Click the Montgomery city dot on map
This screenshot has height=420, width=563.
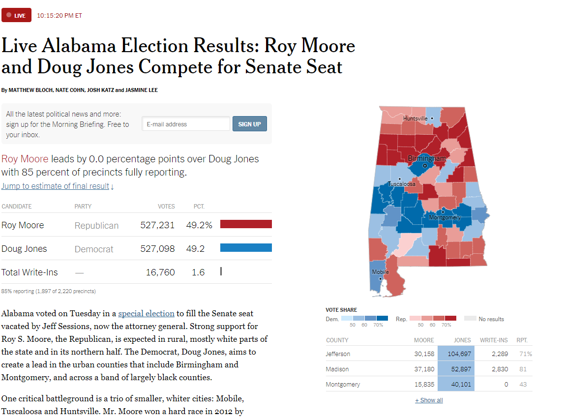coord(443,212)
